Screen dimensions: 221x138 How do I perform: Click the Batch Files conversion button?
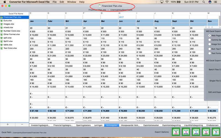click(213, 70)
